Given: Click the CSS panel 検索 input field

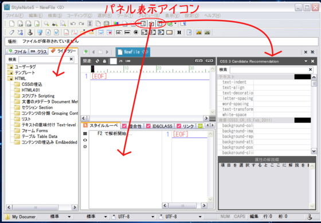Looking at the screenshot, I should (269, 70).
